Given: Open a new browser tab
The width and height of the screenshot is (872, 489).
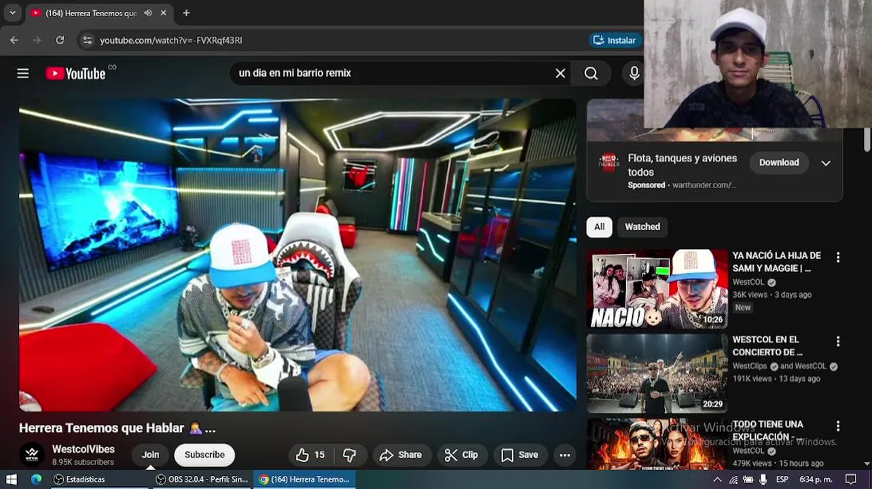Looking at the screenshot, I should click(186, 13).
